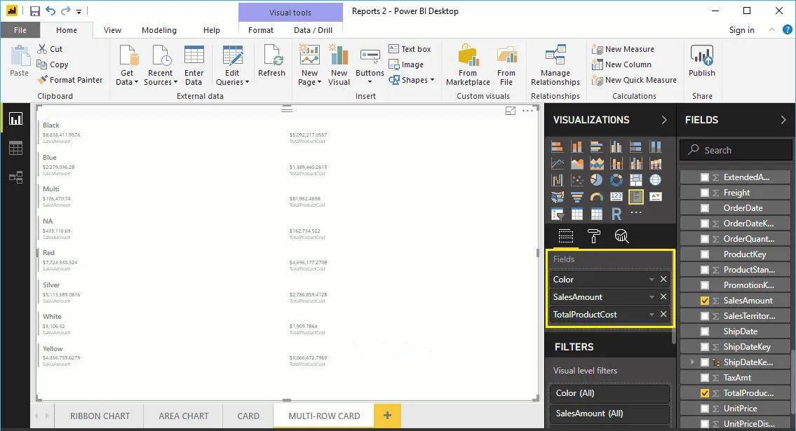Select the Pie chart visualization icon
This screenshot has height=431, width=796.
597,180
